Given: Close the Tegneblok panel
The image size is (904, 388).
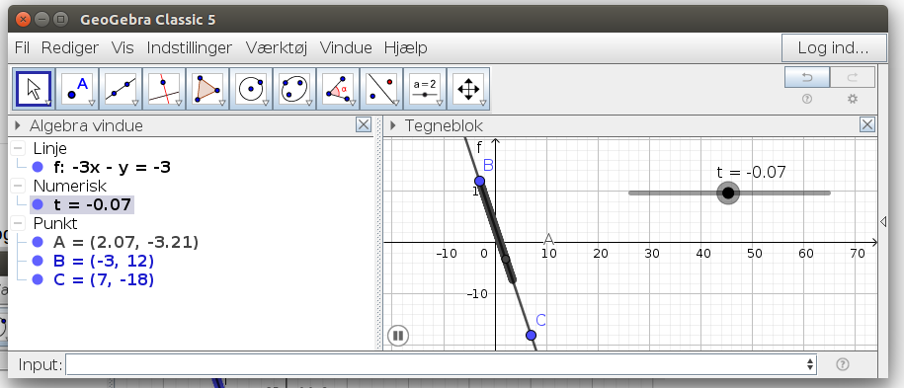Looking at the screenshot, I should click(867, 124).
